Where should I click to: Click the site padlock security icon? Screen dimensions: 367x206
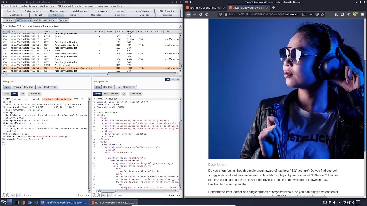(x=226, y=14)
